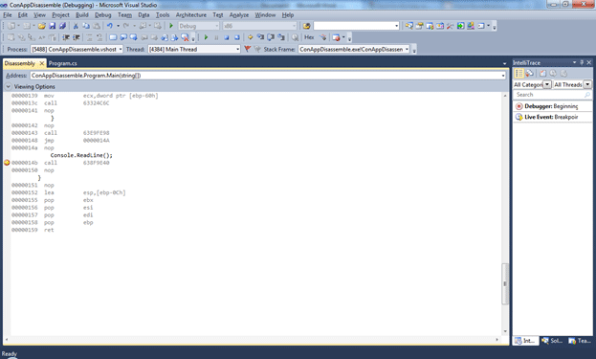Open the Properties window toolbar icon
The width and height of the screenshot is (596, 359).
(x=419, y=26)
